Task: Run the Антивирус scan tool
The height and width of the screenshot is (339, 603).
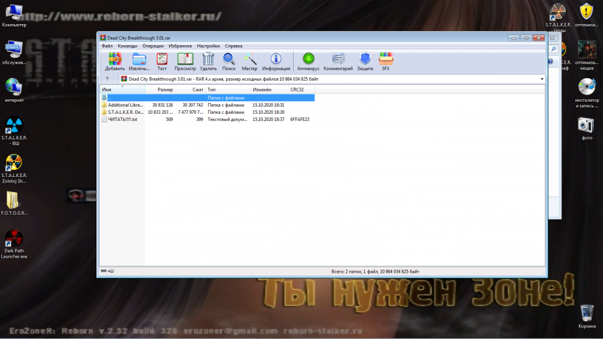Action: click(308, 61)
